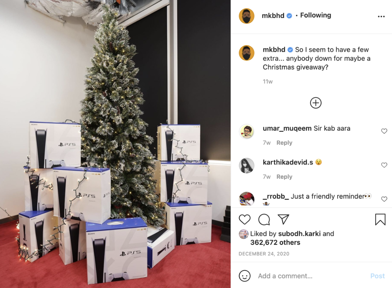The width and height of the screenshot is (392, 288).
Task: Open subodh.karki's profile link
Action: pyautogui.click(x=299, y=234)
